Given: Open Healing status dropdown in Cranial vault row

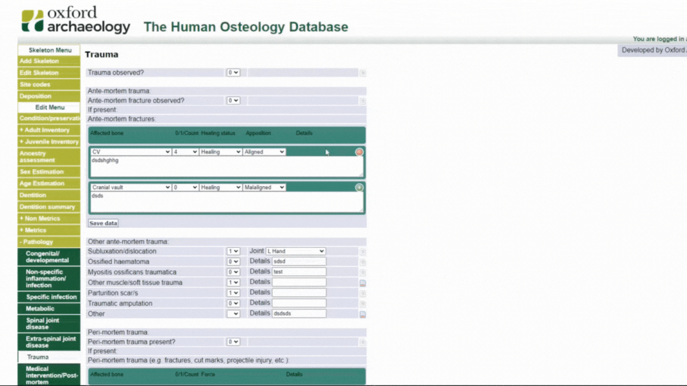Looking at the screenshot, I should 221,187.
